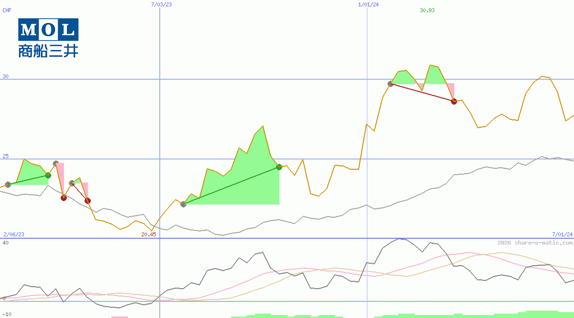Click the gray dot starting the large green trade

tap(183, 204)
